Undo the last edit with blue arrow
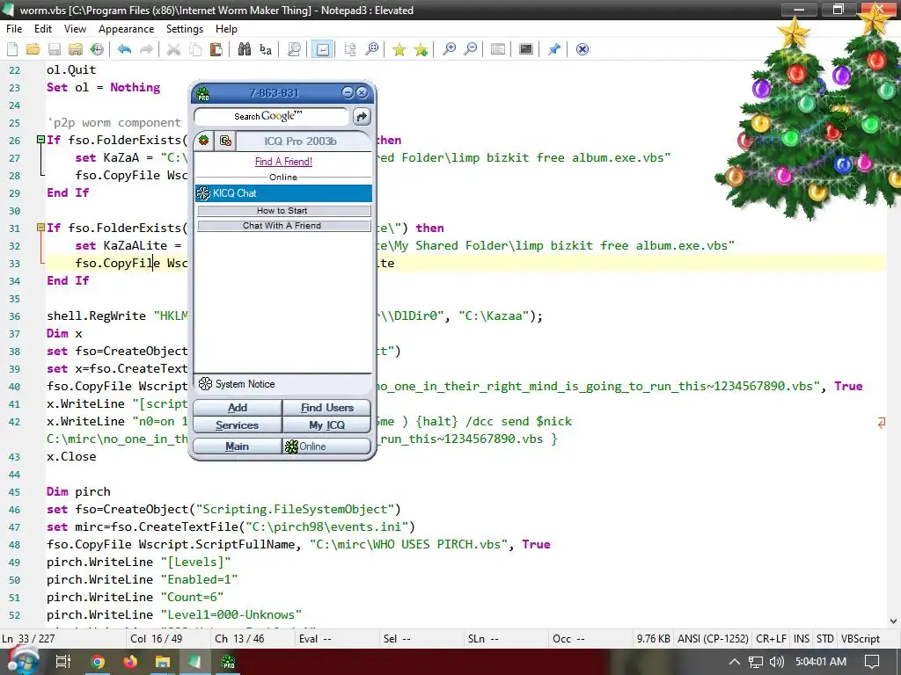 pos(125,49)
